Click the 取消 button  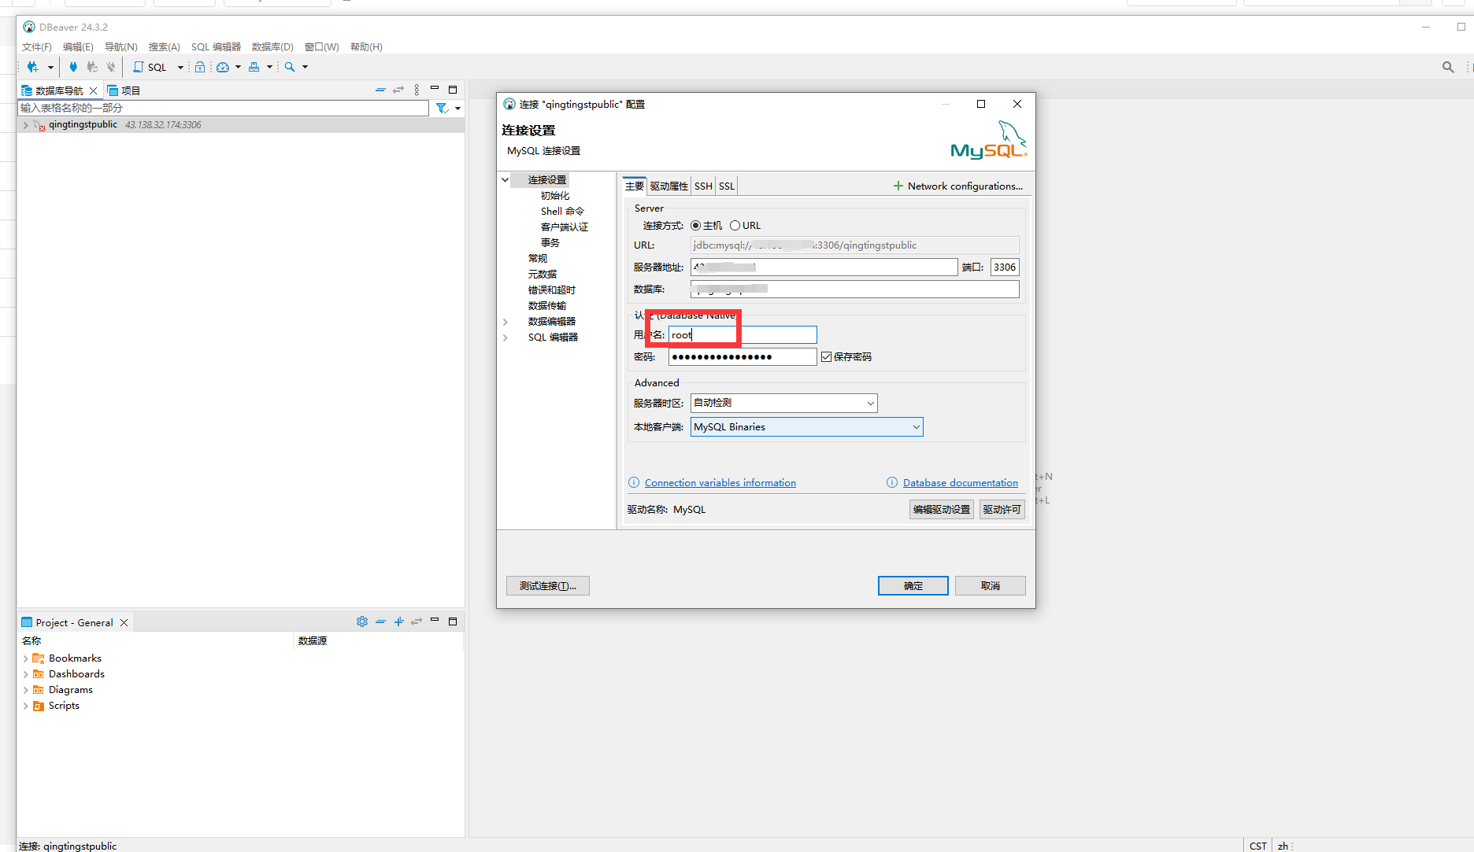click(991, 586)
